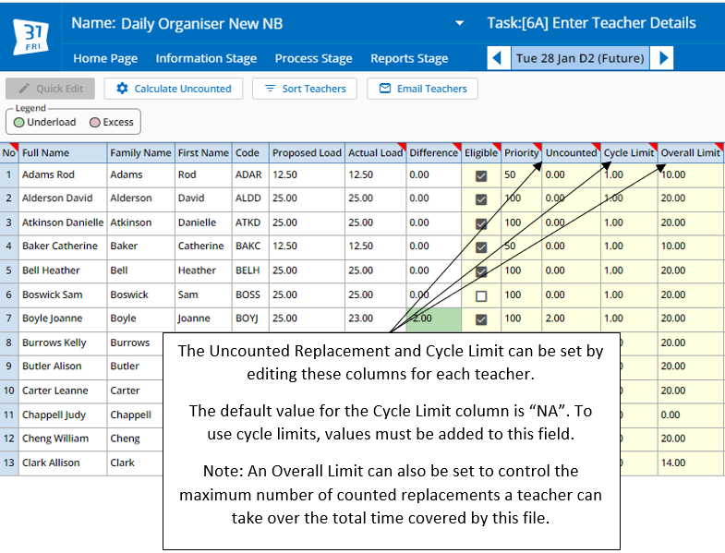Click the Full Name column header
Viewport: 725px width, 553px height.
(63, 152)
